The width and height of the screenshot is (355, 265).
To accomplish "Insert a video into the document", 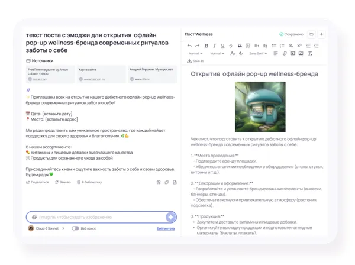I will coord(293,53).
